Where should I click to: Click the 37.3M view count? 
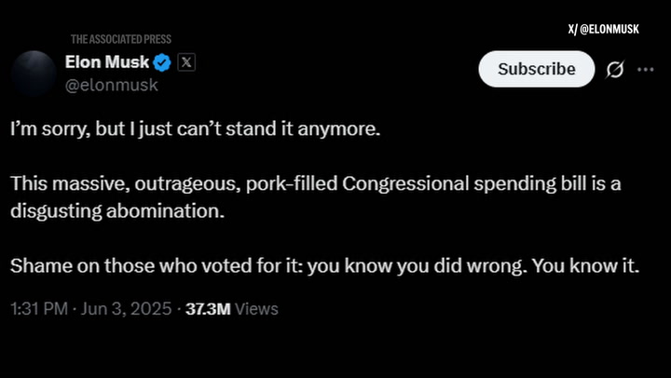[208, 309]
